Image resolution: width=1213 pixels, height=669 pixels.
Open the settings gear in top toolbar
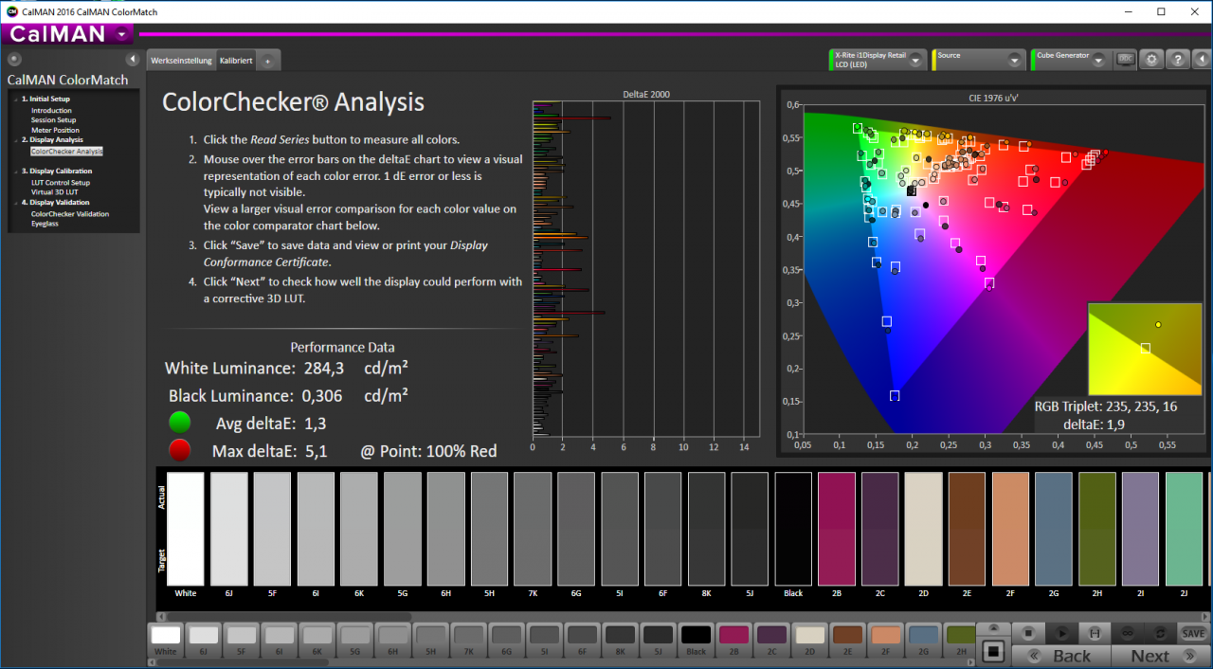(x=1151, y=59)
